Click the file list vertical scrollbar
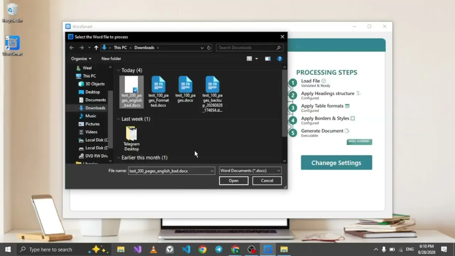This screenshot has width=455, height=256. [x=284, y=103]
